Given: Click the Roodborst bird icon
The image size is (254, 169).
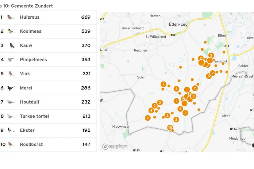Looking at the screenshot, I should [x=11, y=145].
